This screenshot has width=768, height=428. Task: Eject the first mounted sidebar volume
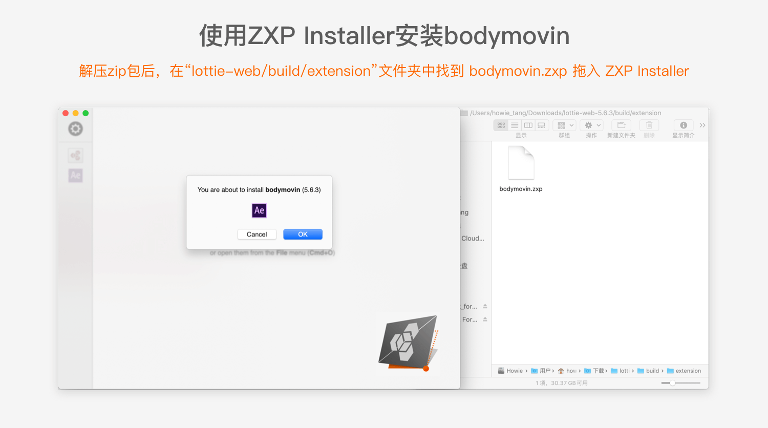(x=485, y=306)
